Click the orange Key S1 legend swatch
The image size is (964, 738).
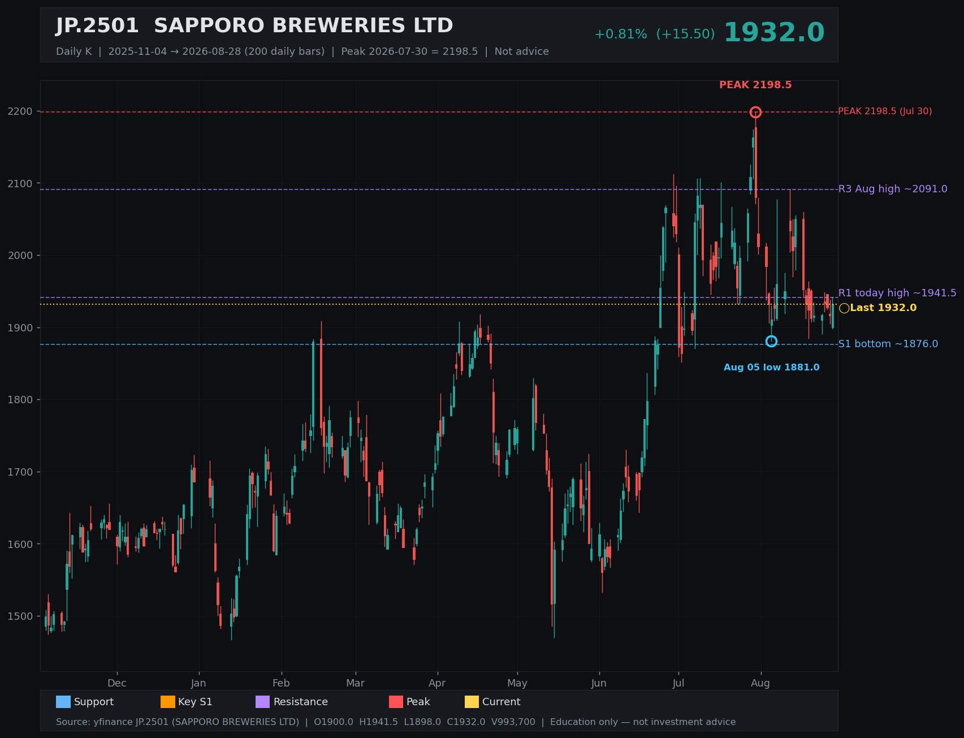coord(168,702)
